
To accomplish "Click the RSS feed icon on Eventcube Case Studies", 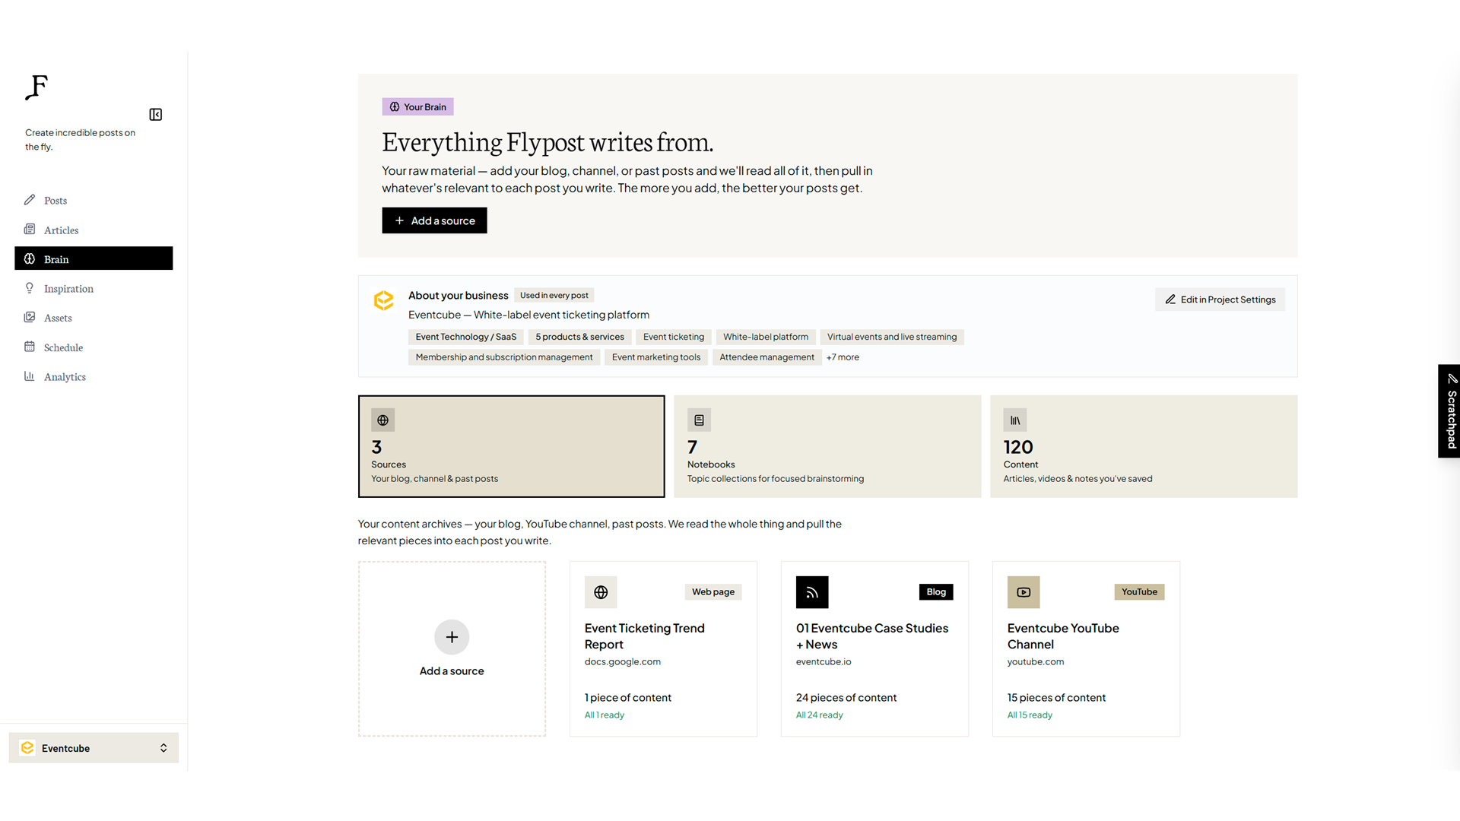I will click(812, 592).
